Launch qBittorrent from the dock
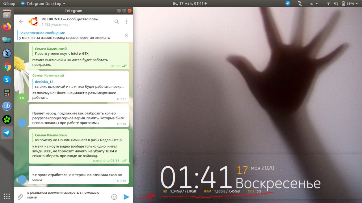The image size is (362, 203). tap(7, 106)
